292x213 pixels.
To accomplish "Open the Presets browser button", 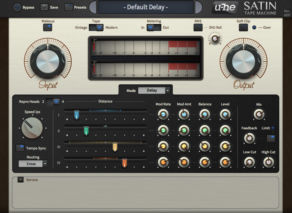I will click(69, 7).
